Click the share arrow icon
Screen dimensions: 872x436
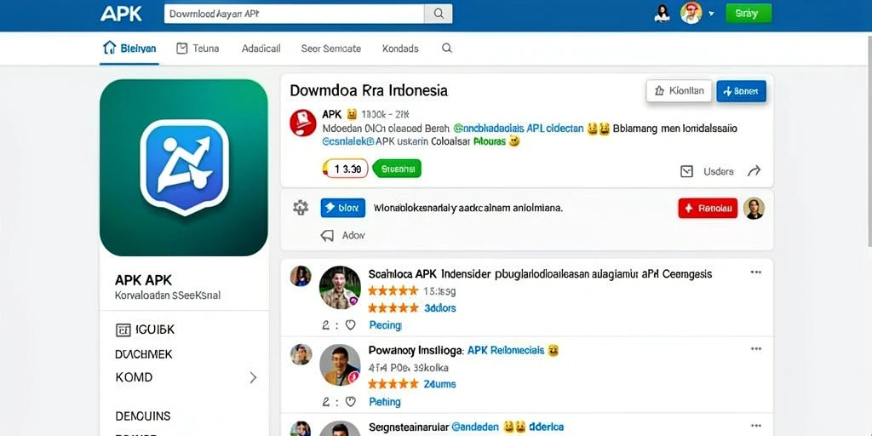coord(754,170)
